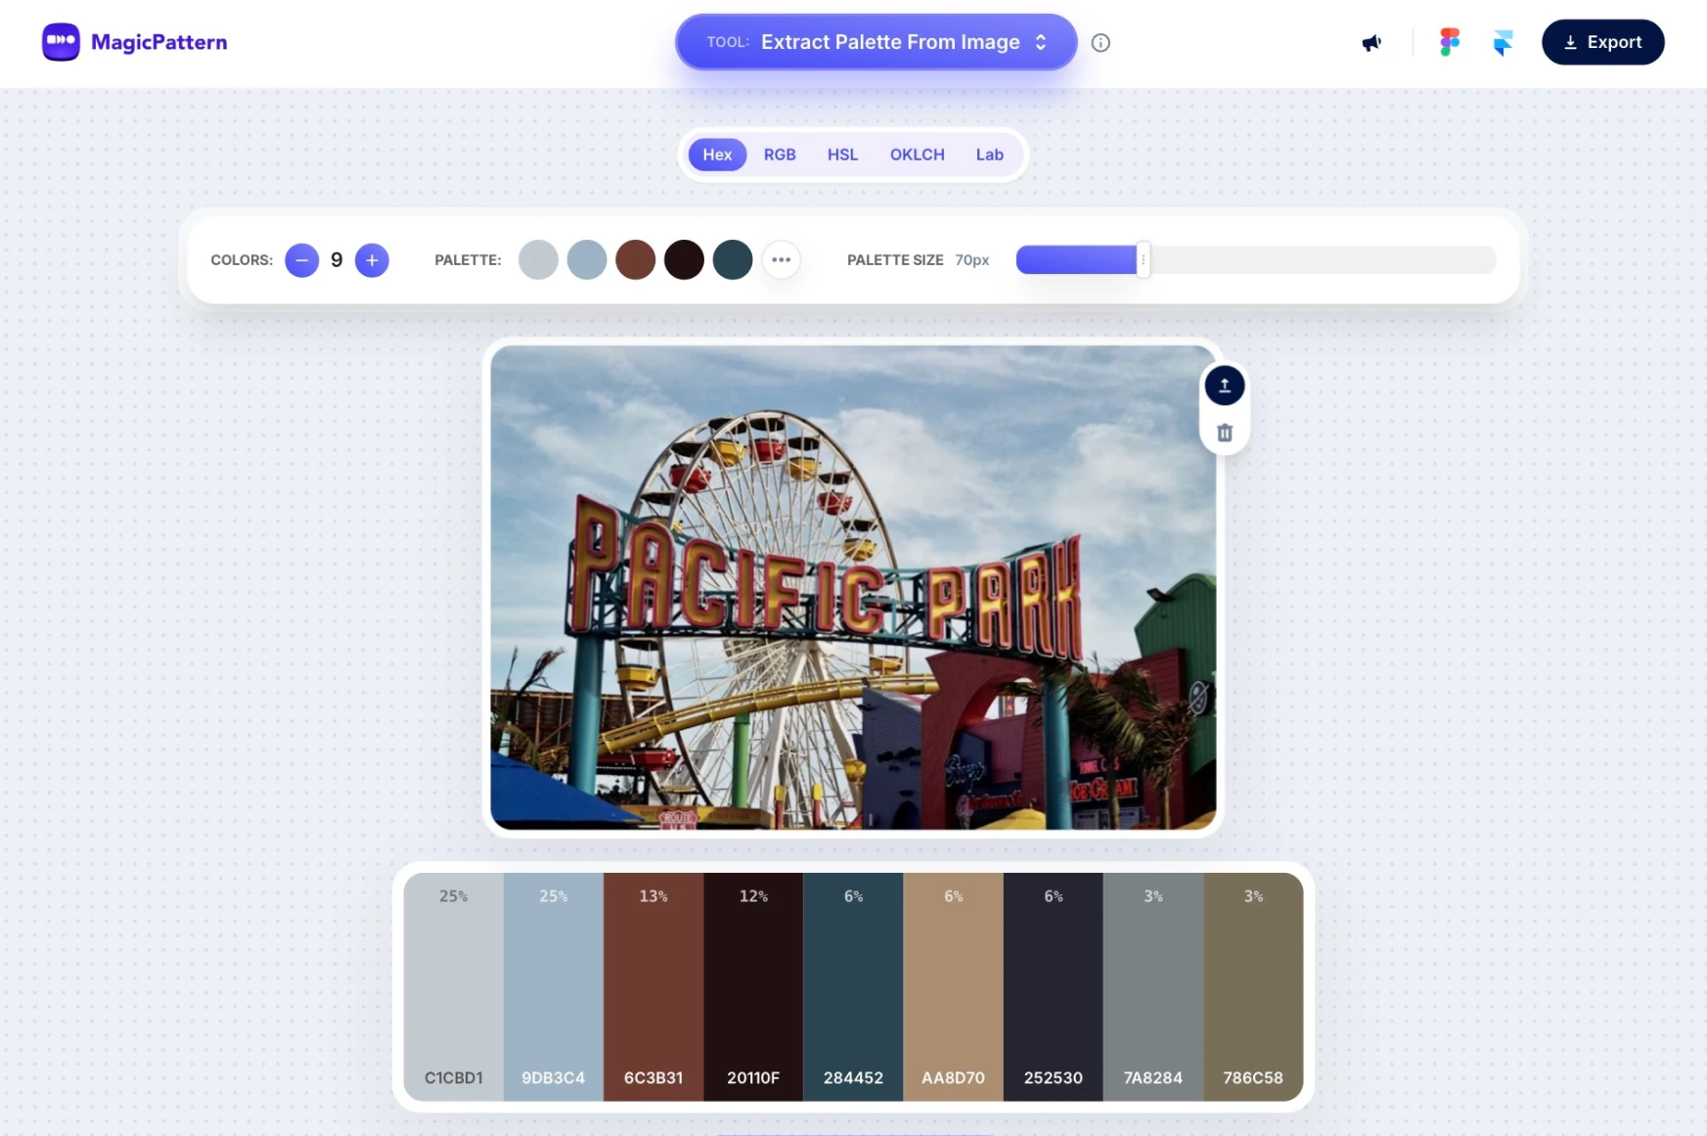
Task: Click the 786C58 color swatch
Action: click(1253, 986)
